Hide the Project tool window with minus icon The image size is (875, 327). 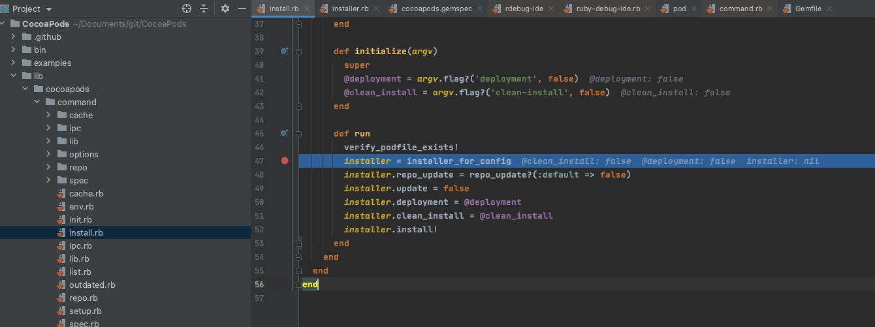pyautogui.click(x=242, y=8)
